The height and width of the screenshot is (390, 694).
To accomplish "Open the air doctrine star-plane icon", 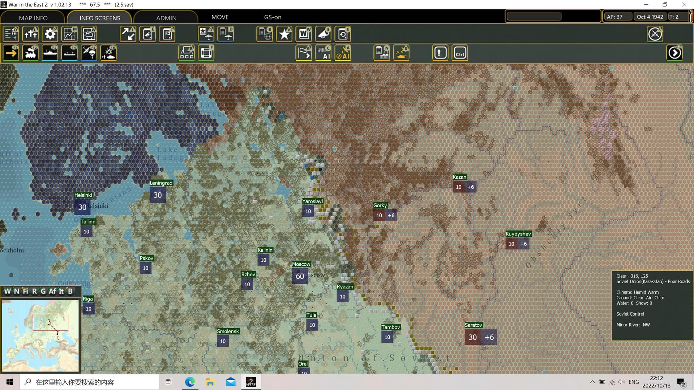I will coord(206,34).
